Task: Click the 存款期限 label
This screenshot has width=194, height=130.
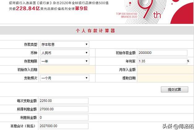Action: [31, 61]
